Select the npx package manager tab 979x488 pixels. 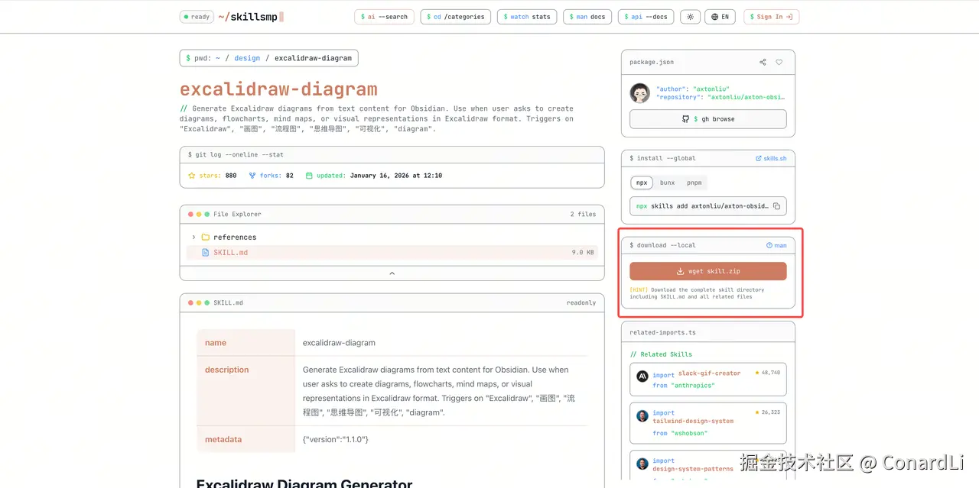tap(642, 183)
